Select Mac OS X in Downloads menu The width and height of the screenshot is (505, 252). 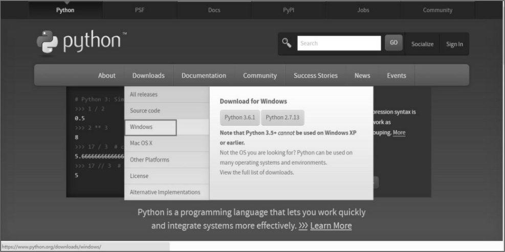click(x=167, y=143)
